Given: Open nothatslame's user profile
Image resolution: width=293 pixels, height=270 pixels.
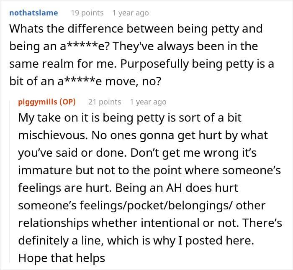Looking at the screenshot, I should [x=33, y=13].
